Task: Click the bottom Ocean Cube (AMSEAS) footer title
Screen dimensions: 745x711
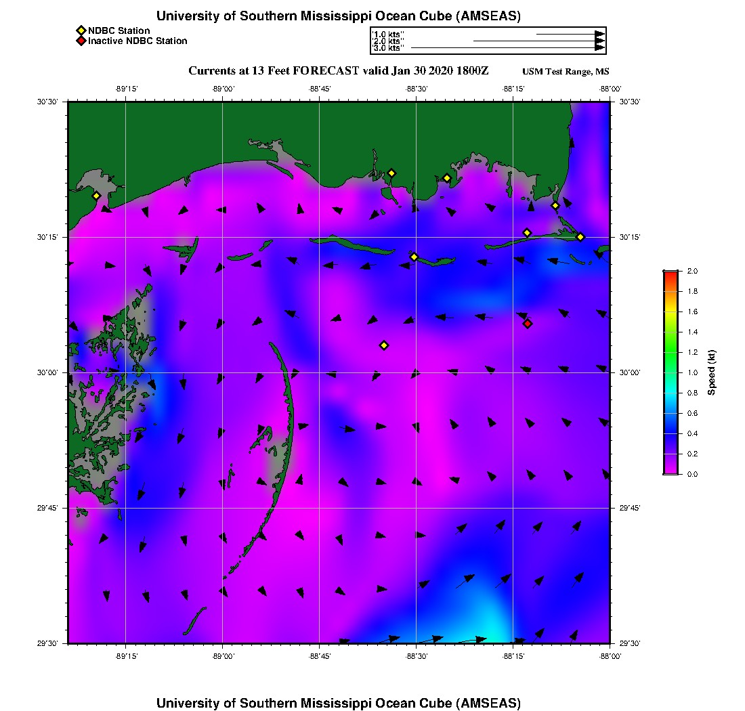Action: click(339, 703)
